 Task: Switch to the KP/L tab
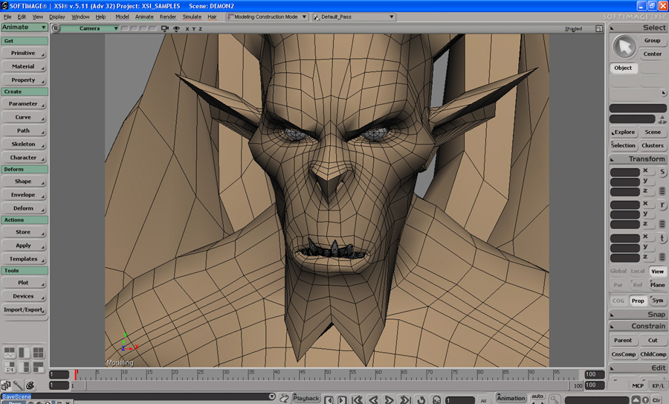pyautogui.click(x=658, y=385)
